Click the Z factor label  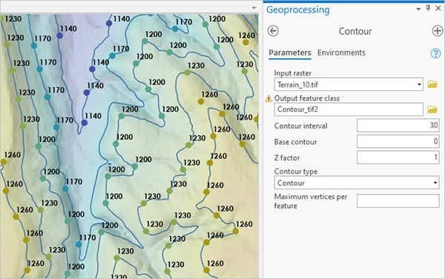[286, 158]
